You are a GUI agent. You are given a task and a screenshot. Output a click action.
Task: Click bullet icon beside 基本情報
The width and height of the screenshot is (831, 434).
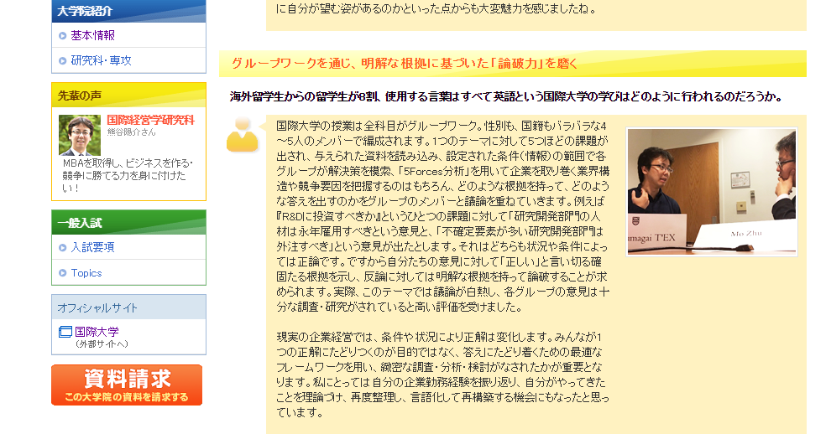coord(63,36)
